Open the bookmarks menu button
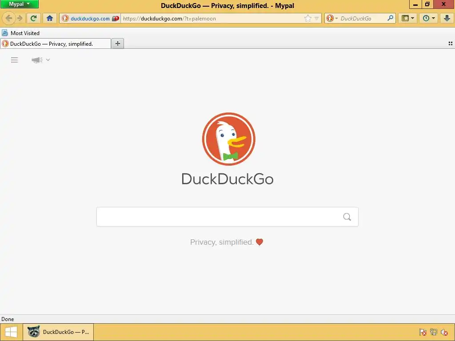The height and width of the screenshot is (341, 455). click(x=408, y=19)
